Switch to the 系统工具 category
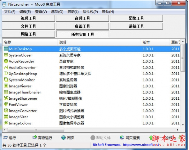 [x=136, y=26]
